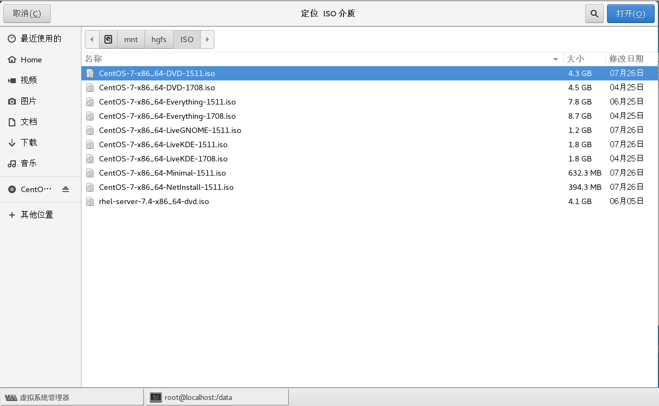Go to mnt in the path bar
The image size is (659, 406).
131,39
